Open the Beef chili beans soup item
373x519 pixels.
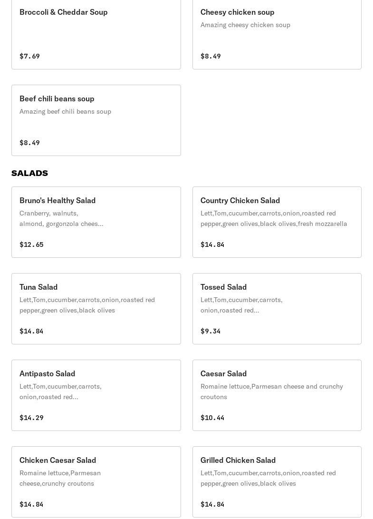tap(96, 120)
